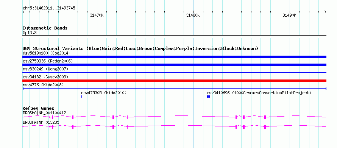
Task: Open nsv4776 (Kidd2008) label
Action: coord(43,85)
